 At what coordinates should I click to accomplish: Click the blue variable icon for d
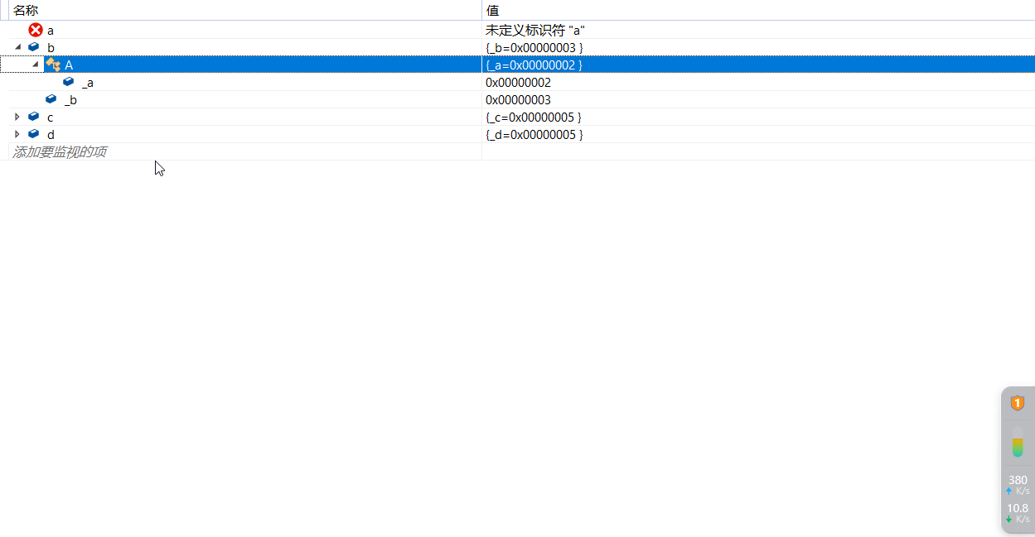34,134
